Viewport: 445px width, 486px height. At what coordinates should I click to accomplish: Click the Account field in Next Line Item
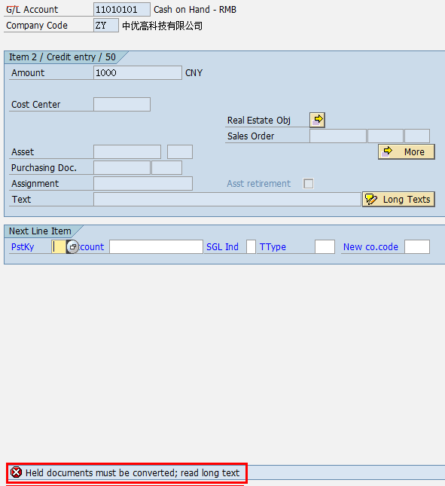point(156,247)
